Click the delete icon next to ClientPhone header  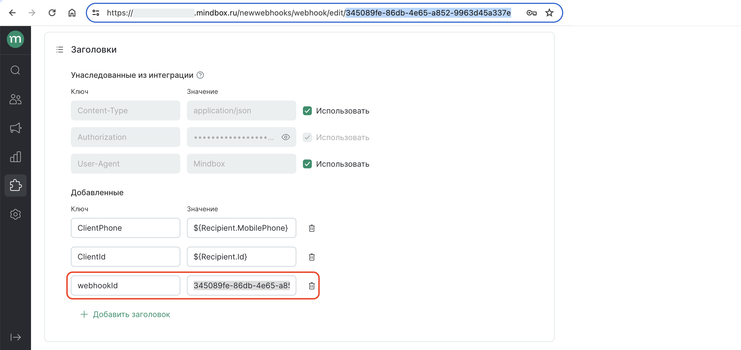[x=312, y=228]
